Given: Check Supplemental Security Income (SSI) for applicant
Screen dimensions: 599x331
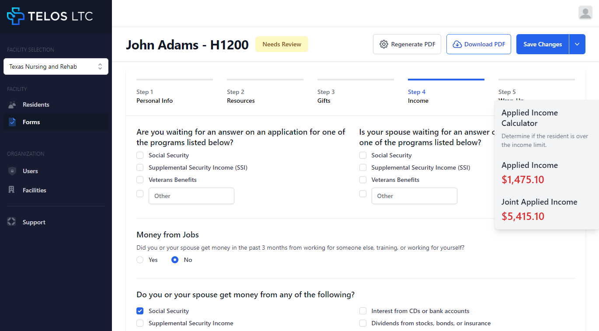Looking at the screenshot, I should pos(140,167).
